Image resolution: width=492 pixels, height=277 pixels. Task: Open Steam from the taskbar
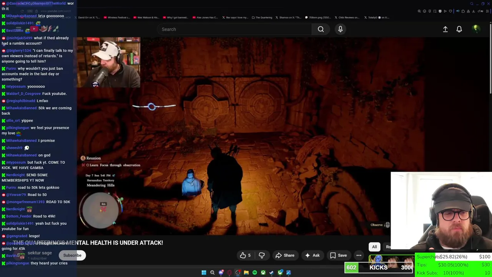(x=271, y=272)
